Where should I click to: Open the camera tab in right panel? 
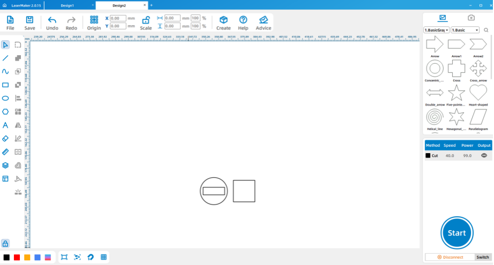click(471, 18)
